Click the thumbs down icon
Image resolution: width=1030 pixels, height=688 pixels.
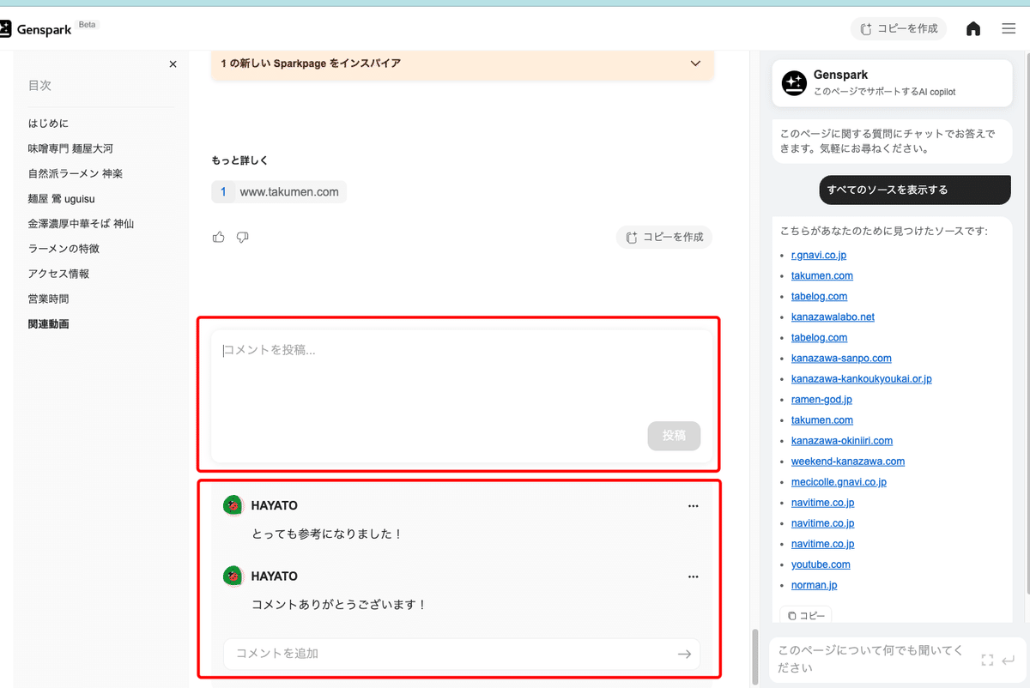click(242, 237)
